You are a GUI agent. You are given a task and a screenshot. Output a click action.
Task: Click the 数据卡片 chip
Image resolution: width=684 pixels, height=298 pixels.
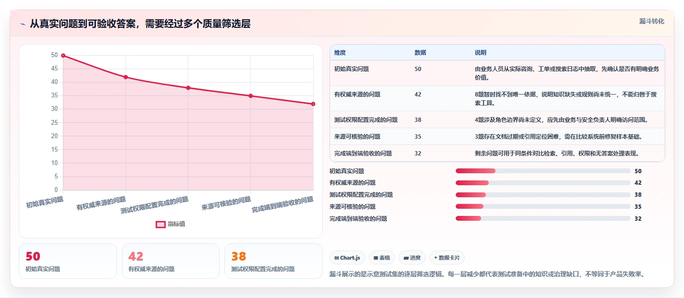coord(447,258)
